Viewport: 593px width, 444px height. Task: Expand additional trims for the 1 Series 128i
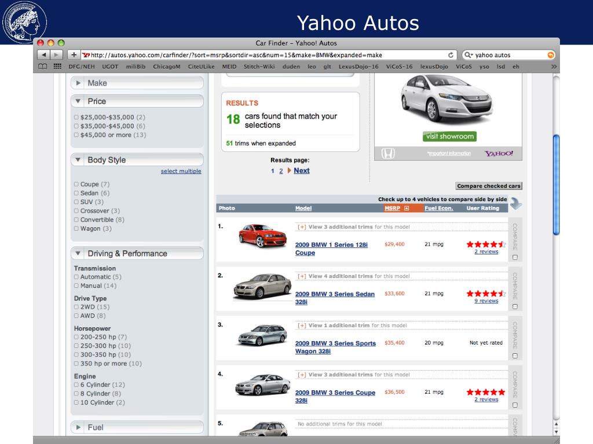tap(302, 227)
